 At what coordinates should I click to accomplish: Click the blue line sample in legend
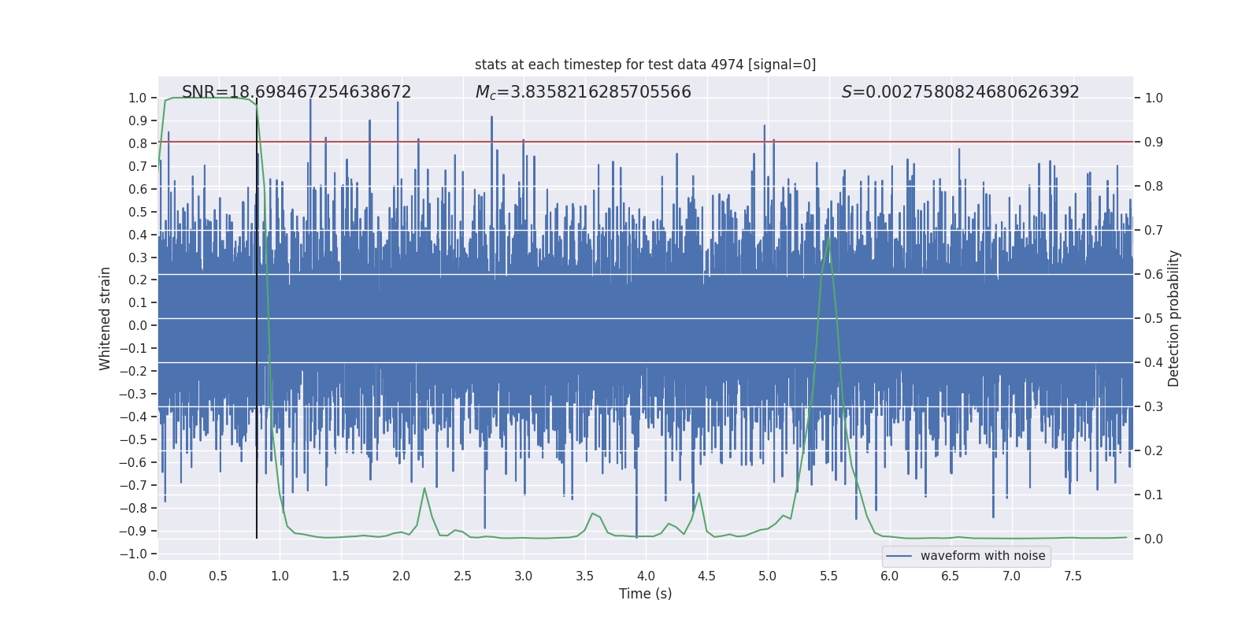coord(899,556)
